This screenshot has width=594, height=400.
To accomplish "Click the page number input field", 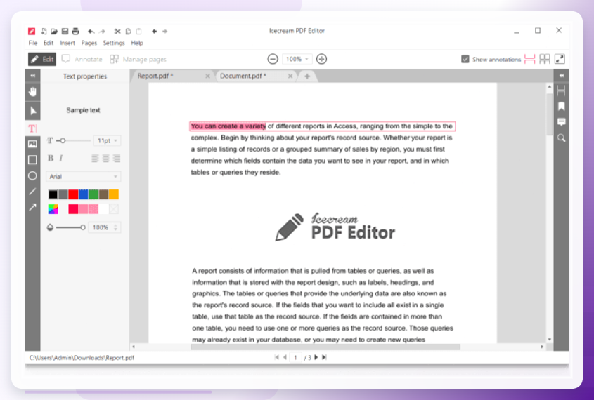I will coord(295,357).
